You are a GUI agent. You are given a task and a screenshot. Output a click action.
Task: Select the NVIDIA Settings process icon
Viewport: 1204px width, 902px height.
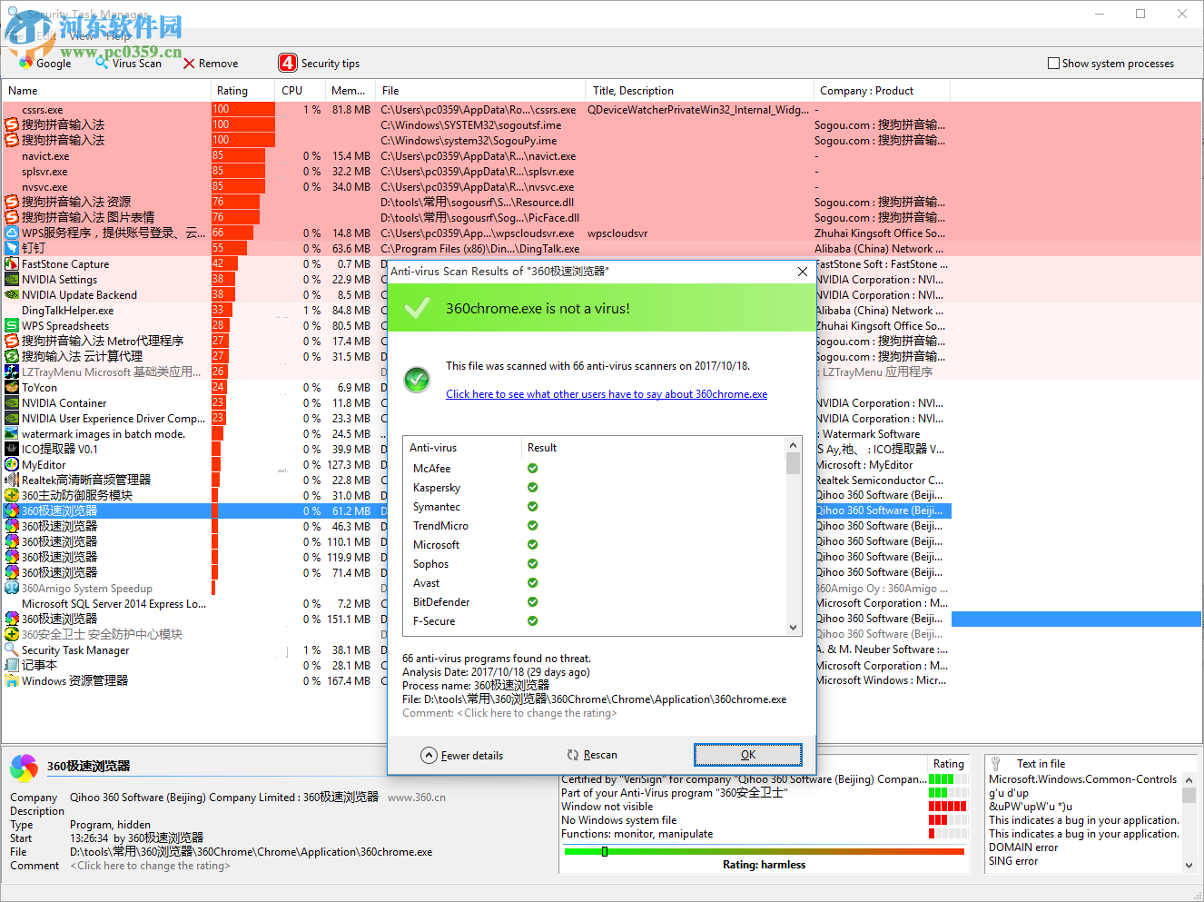click(x=10, y=279)
